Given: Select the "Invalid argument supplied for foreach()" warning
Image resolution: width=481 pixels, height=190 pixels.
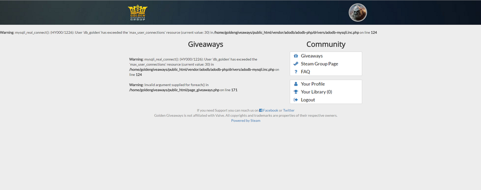Looking at the screenshot, I should point(183,88).
